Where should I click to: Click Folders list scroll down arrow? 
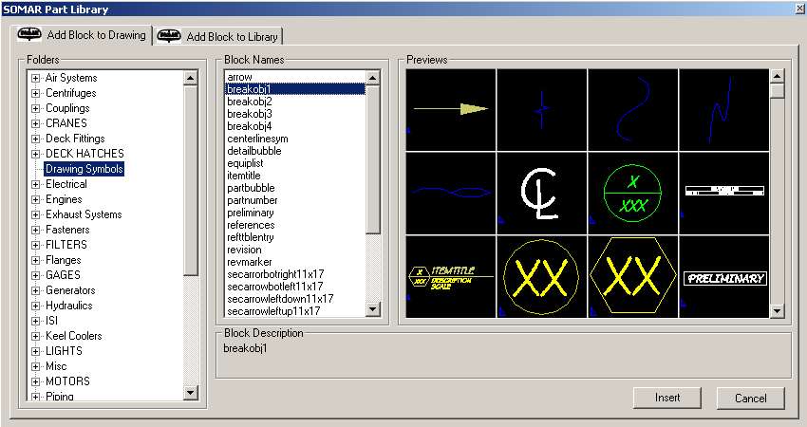[191, 393]
